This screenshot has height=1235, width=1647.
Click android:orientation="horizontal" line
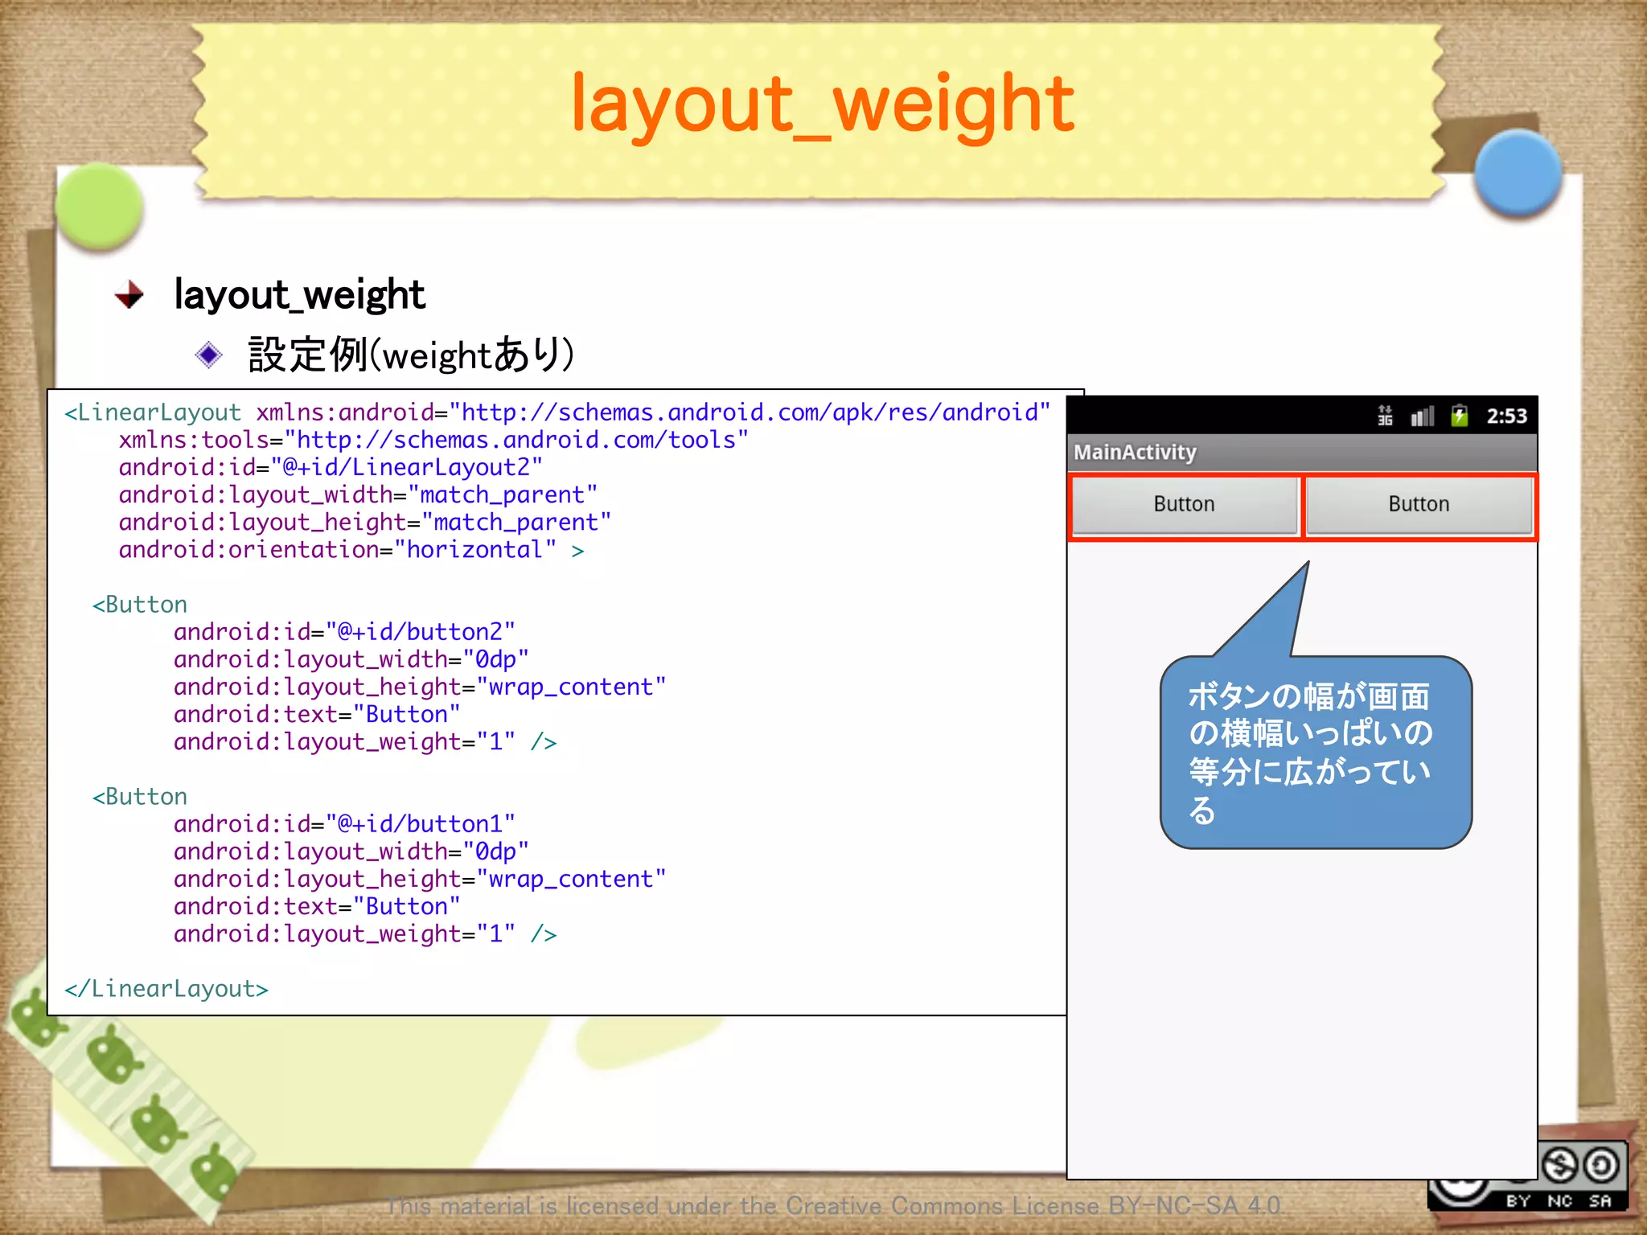click(x=351, y=550)
